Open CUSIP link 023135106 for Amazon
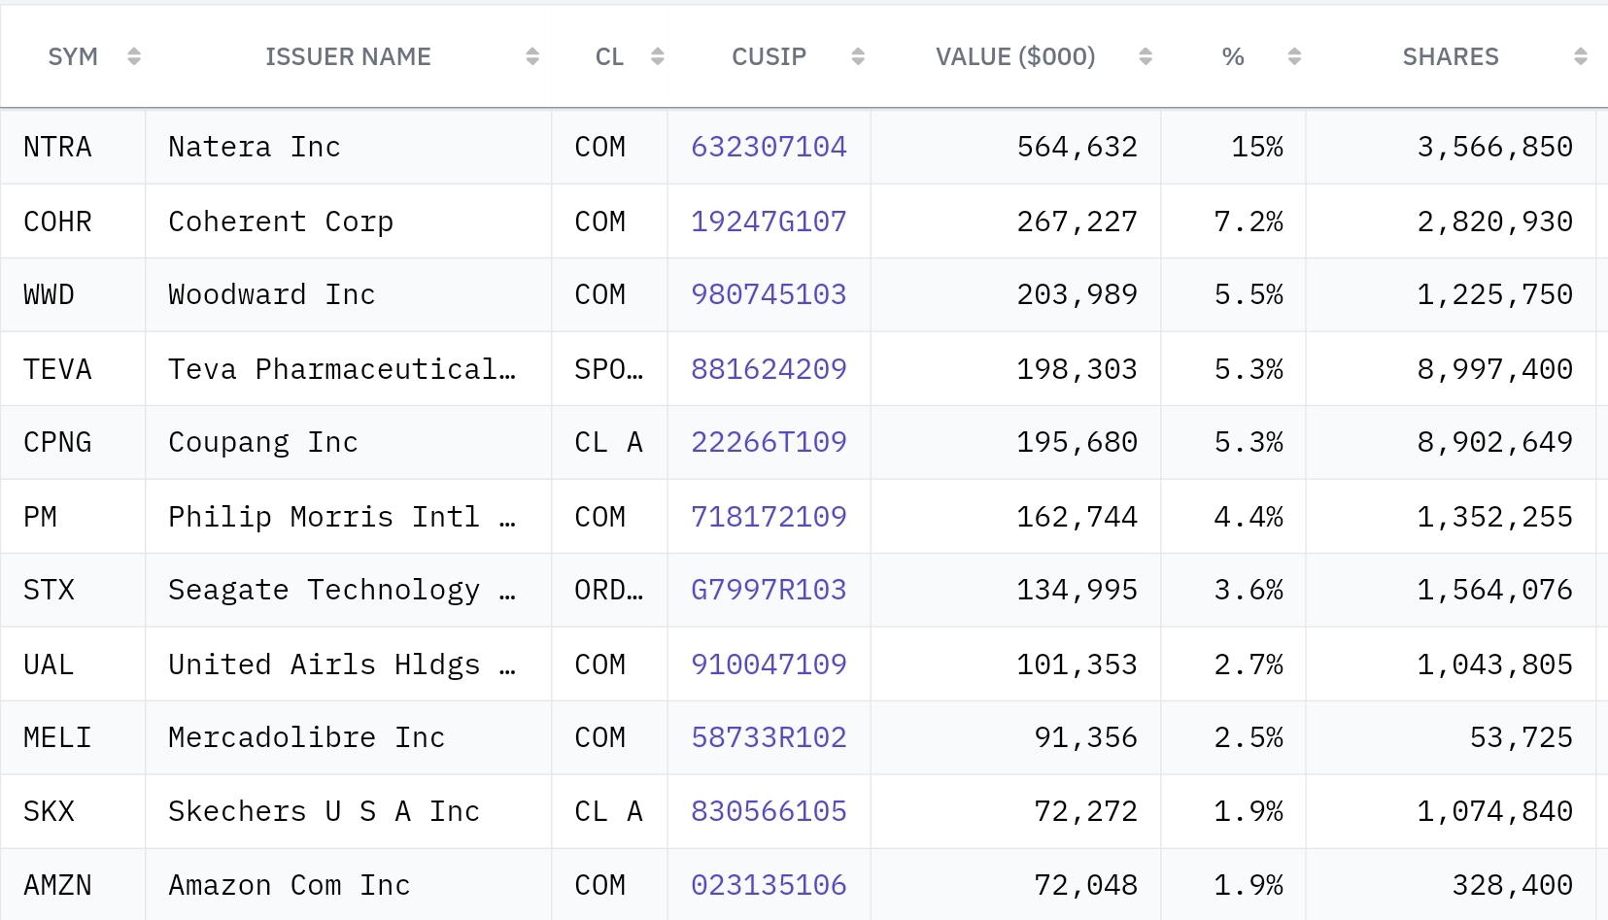The image size is (1608, 920). (769, 885)
